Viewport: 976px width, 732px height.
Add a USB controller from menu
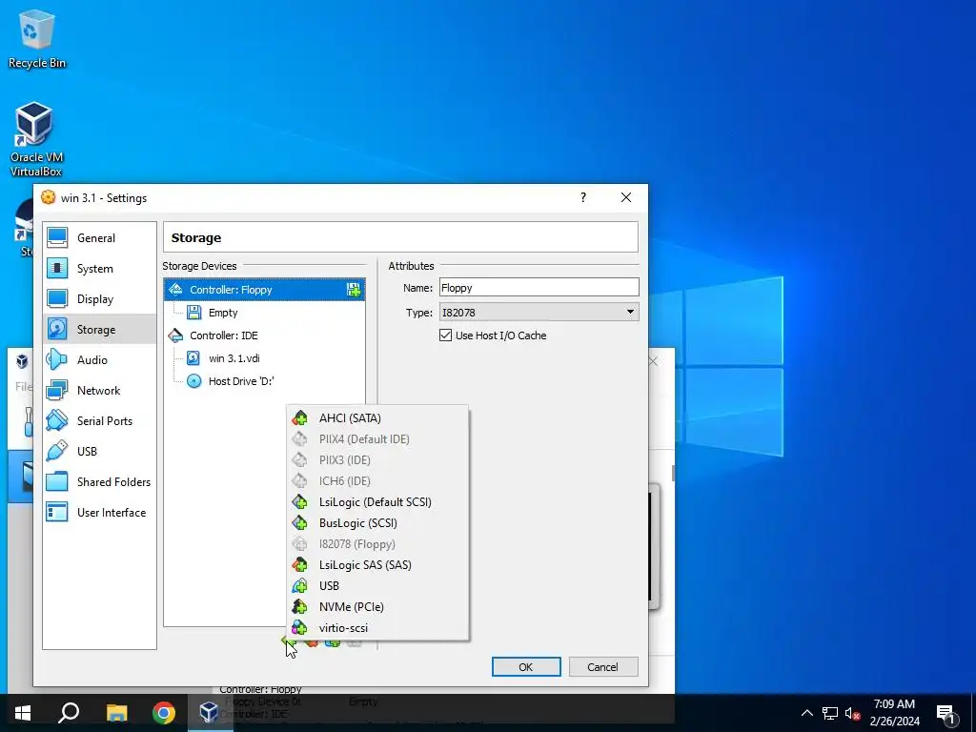(x=377, y=586)
